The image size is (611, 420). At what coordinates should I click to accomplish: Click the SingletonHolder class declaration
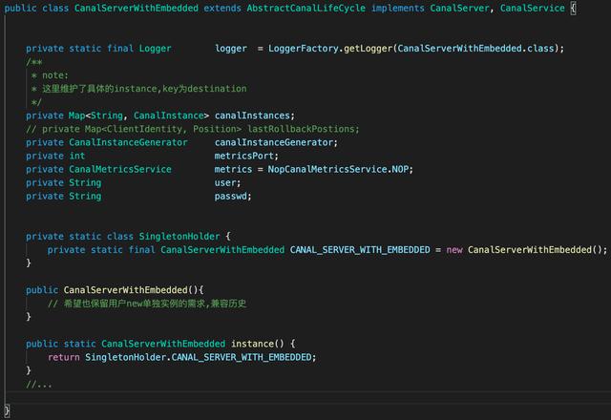tap(128, 237)
